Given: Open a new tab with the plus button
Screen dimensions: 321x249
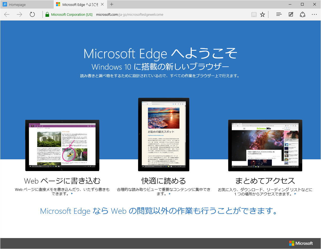Looking at the screenshot, I should click(x=112, y=5).
